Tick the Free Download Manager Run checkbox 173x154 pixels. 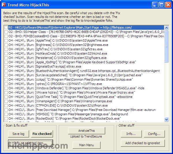click(x=6, y=110)
